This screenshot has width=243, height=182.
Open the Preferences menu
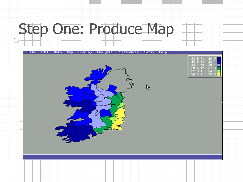pyautogui.click(x=128, y=52)
